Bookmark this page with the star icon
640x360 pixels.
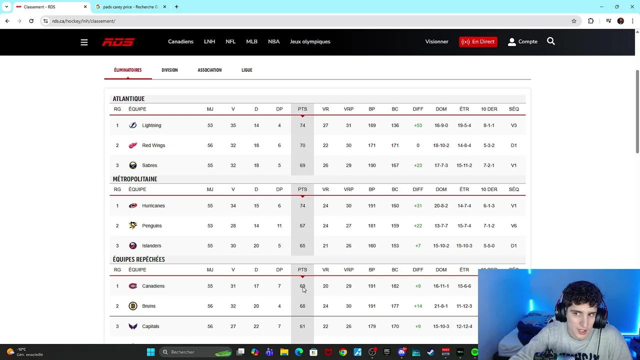click(574, 21)
